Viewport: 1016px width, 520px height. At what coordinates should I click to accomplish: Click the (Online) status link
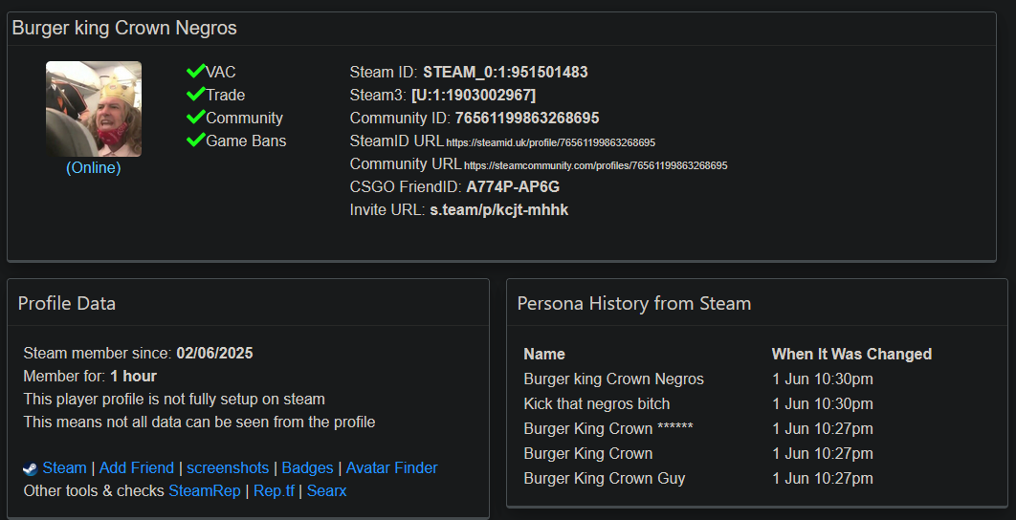coord(94,168)
